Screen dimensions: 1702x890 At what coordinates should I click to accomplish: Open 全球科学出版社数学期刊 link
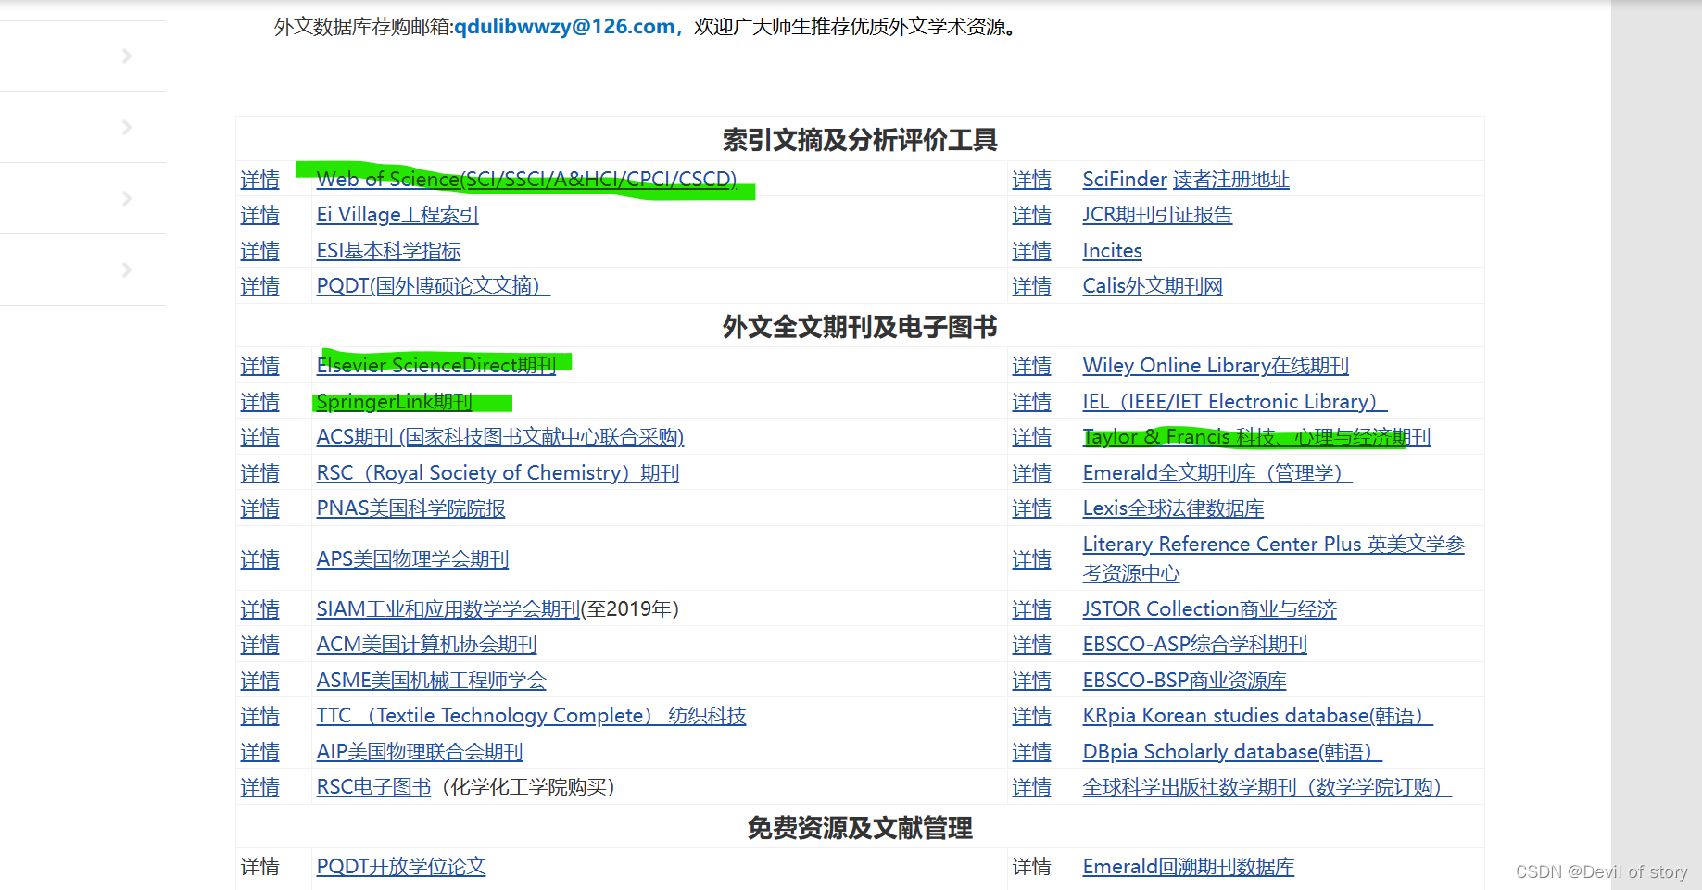(1267, 787)
